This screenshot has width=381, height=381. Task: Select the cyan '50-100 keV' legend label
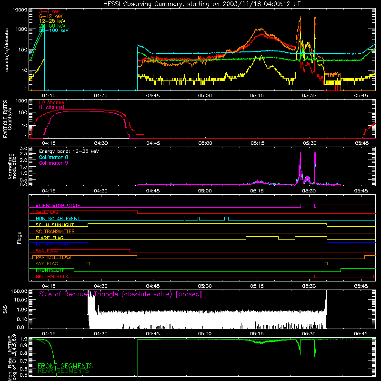coord(54,30)
